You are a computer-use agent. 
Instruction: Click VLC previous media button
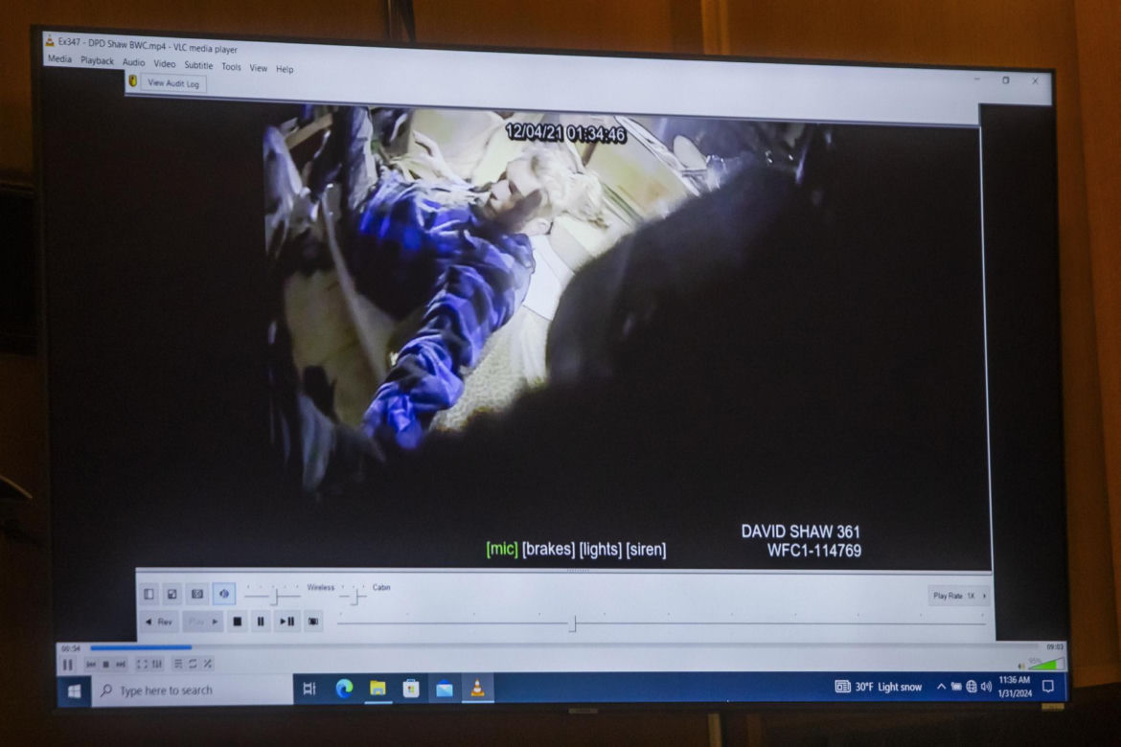coord(91,665)
